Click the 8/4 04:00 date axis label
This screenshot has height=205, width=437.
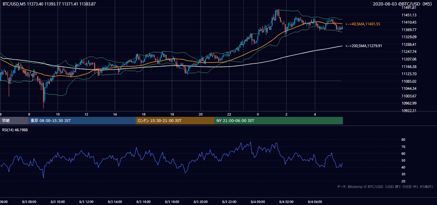pos(315,202)
